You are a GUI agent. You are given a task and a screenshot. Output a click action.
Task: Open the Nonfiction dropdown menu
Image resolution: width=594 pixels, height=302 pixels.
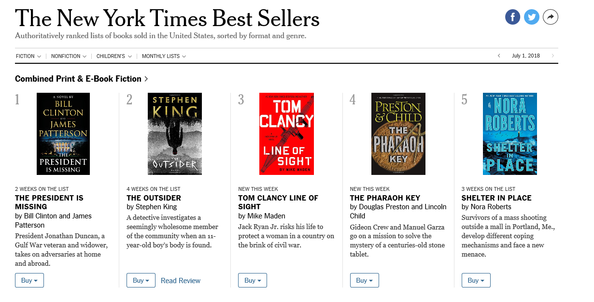click(x=69, y=57)
